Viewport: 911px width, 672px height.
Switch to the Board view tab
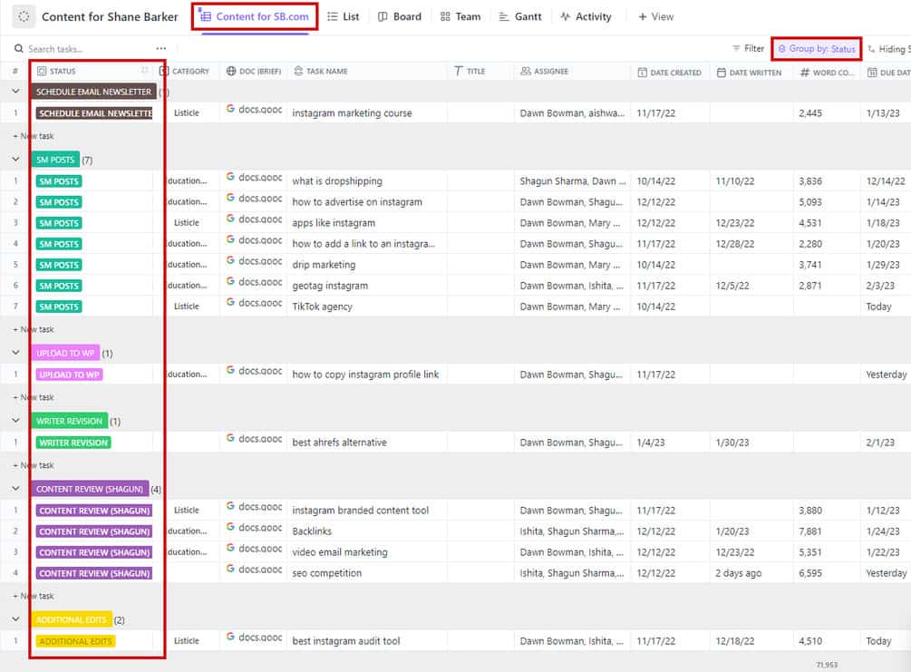point(400,17)
